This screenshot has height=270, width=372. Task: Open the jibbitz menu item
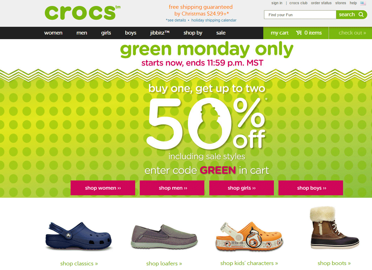click(x=160, y=33)
